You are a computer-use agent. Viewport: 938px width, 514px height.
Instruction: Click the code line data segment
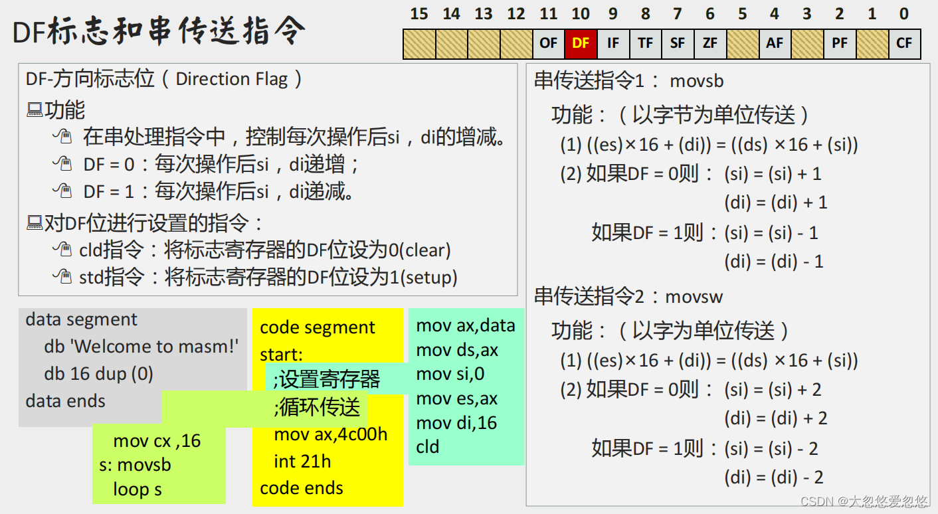81,319
